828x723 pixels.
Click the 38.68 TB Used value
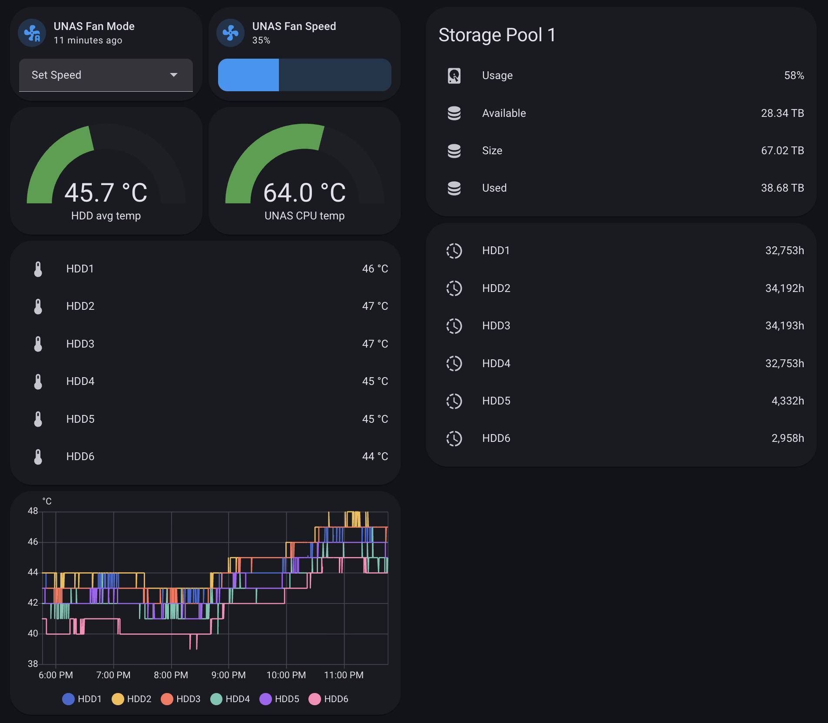(782, 188)
